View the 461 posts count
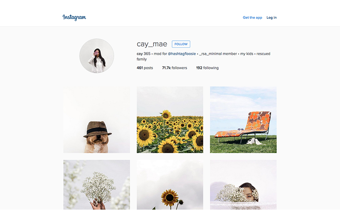Viewport: 340px width, 210px height. [x=145, y=68]
